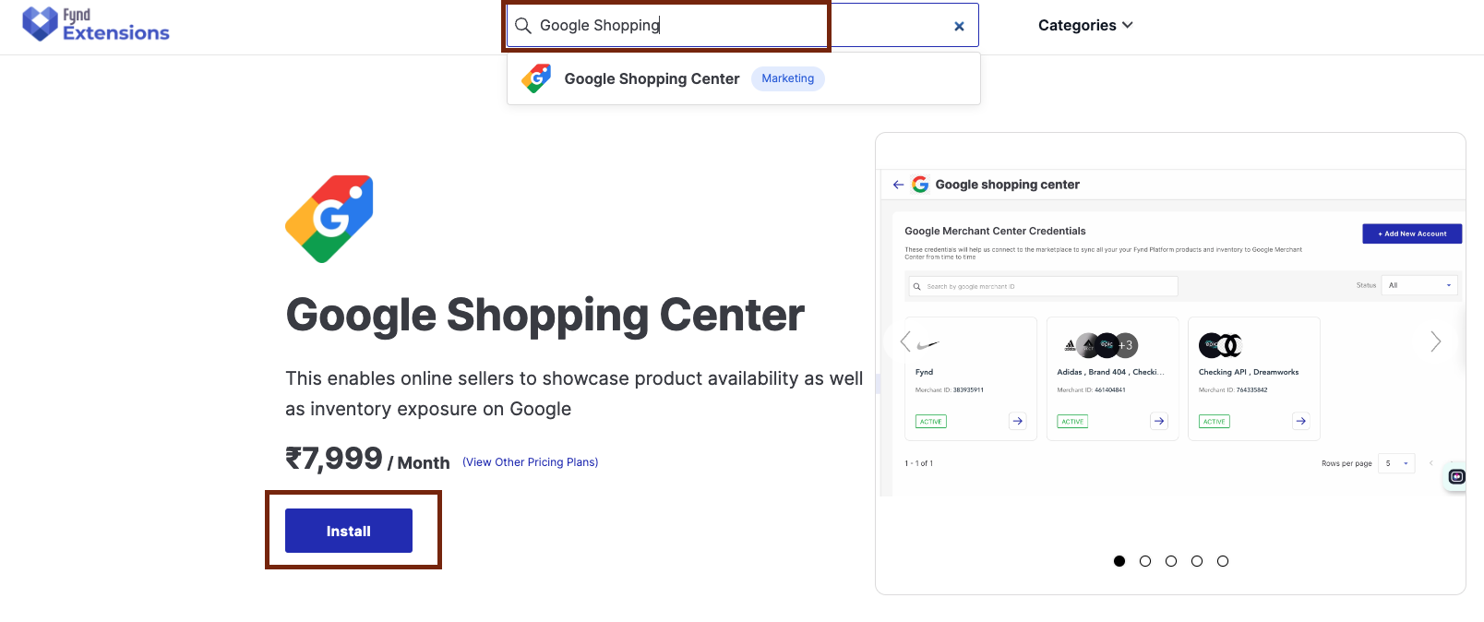
Task: Click the large Google Shopping Center logo
Action: coord(329,219)
